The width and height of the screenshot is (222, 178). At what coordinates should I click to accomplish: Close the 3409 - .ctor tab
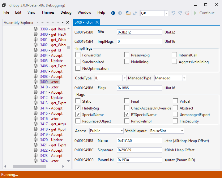coord(97,22)
